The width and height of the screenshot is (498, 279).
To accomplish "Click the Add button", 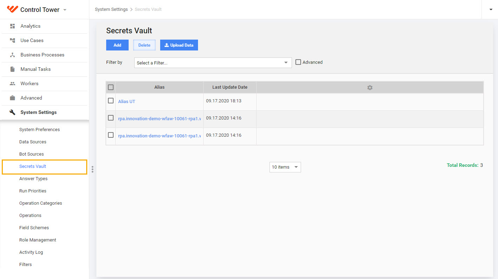I will [117, 45].
